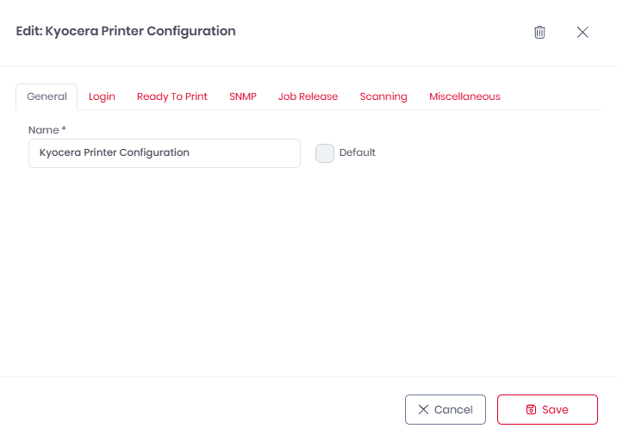Toggle the Default checkbox
Image resolution: width=617 pixels, height=441 pixels.
coord(325,153)
